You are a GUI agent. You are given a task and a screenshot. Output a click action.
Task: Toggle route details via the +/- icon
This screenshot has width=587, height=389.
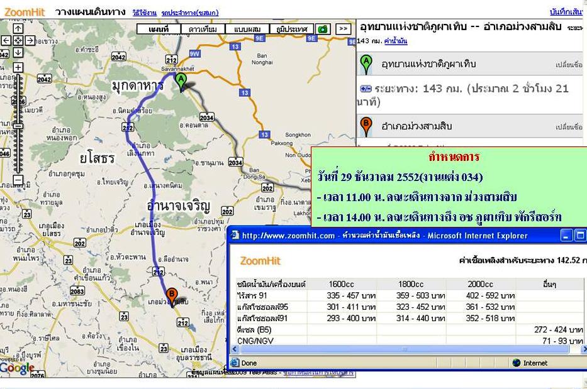(366, 89)
